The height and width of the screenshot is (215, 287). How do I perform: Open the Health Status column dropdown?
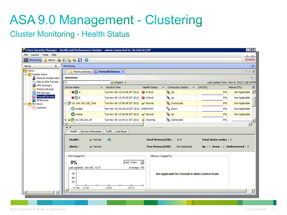pos(163,87)
